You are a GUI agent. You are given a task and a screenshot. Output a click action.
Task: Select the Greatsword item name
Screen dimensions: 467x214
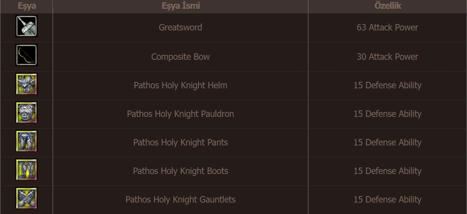[x=180, y=27]
